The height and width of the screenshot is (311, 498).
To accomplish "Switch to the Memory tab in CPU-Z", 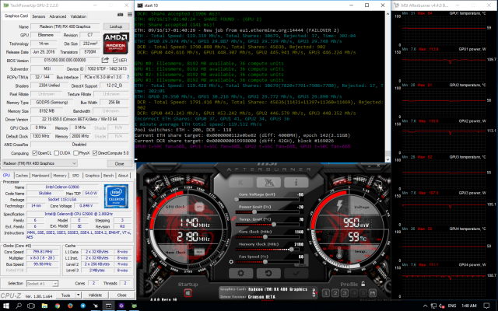I will 60,176.
